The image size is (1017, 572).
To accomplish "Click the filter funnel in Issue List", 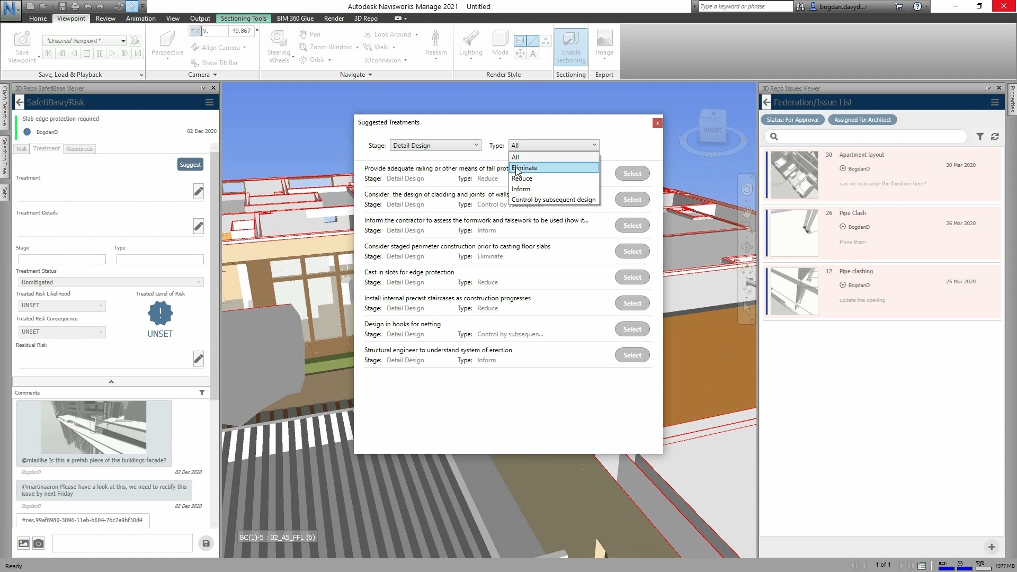I will (980, 137).
